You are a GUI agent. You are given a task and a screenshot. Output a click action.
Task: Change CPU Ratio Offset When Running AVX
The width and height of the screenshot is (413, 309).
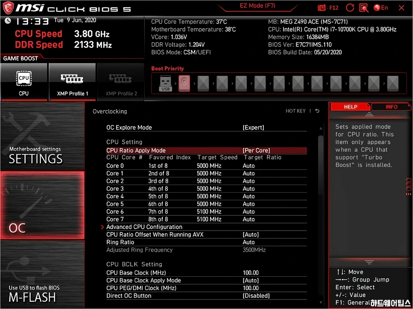(206, 234)
